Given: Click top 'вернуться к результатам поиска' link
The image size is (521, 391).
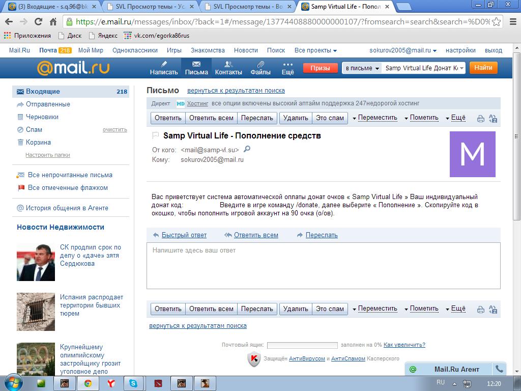Looking at the screenshot, I should (236, 91).
